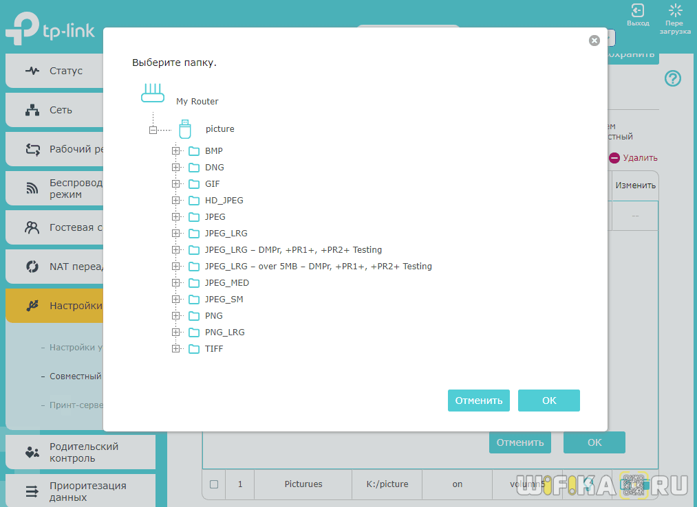The image size is (697, 507).
Task: Select the USB drive picture icon
Action: click(x=184, y=128)
